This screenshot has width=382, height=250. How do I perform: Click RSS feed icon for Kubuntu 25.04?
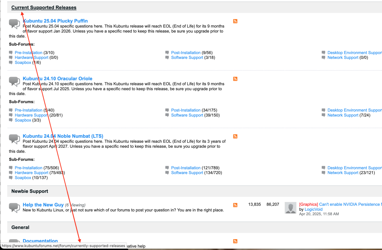click(235, 21)
